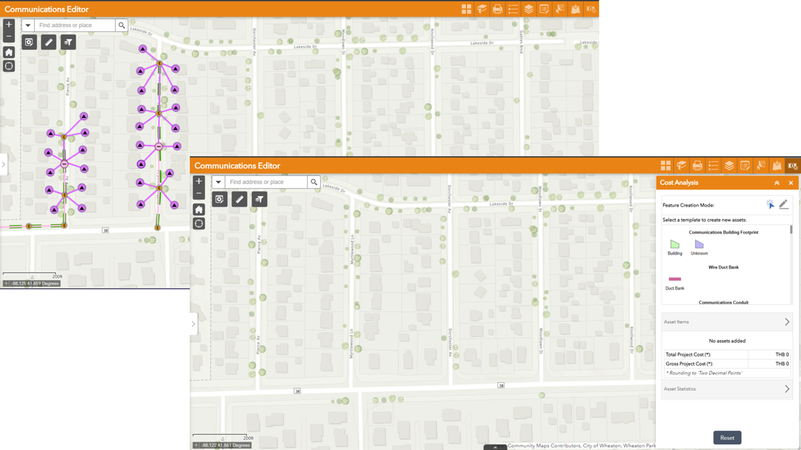Open the search source dropdown arrow
The image size is (801, 450).
218,182
